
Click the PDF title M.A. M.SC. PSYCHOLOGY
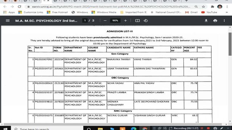(46, 21)
